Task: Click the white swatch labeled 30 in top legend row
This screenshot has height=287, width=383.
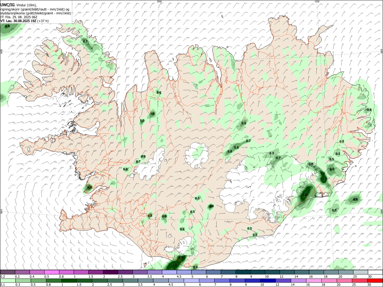Action: pyautogui.click(x=375, y=272)
